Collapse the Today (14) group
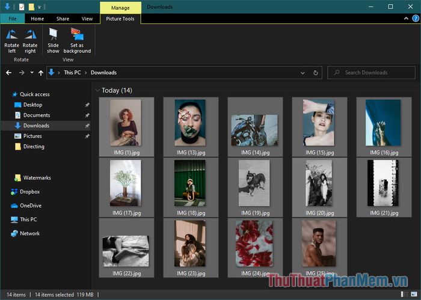 pos(97,90)
